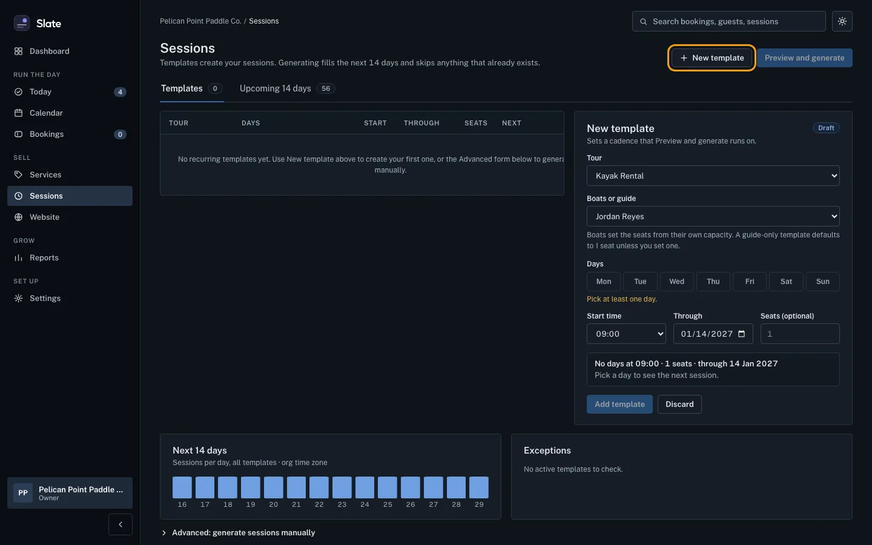
Task: Click the bar for day 16
Action: coord(182,487)
